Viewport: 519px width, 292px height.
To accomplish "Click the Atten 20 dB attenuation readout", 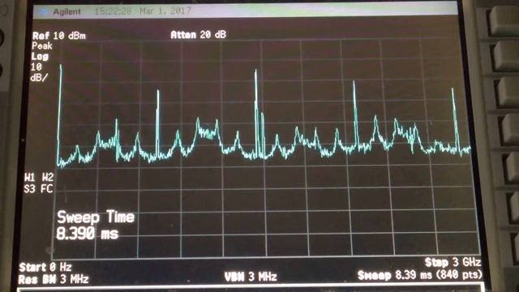I will tap(198, 34).
